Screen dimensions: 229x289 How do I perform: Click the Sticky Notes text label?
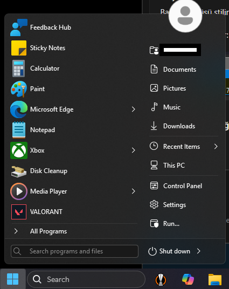pyautogui.click(x=47, y=48)
